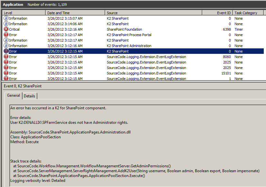
Task: Sort by the Date and Time column header
Action: (75, 13)
